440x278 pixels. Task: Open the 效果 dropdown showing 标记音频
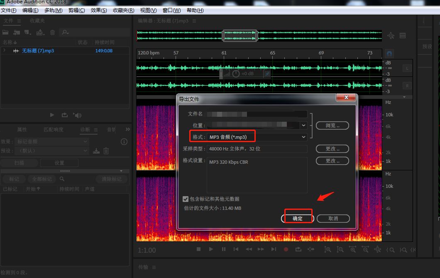point(52,142)
